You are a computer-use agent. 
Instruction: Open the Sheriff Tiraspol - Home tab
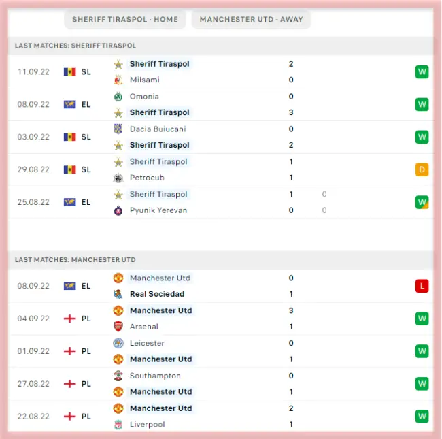[125, 19]
